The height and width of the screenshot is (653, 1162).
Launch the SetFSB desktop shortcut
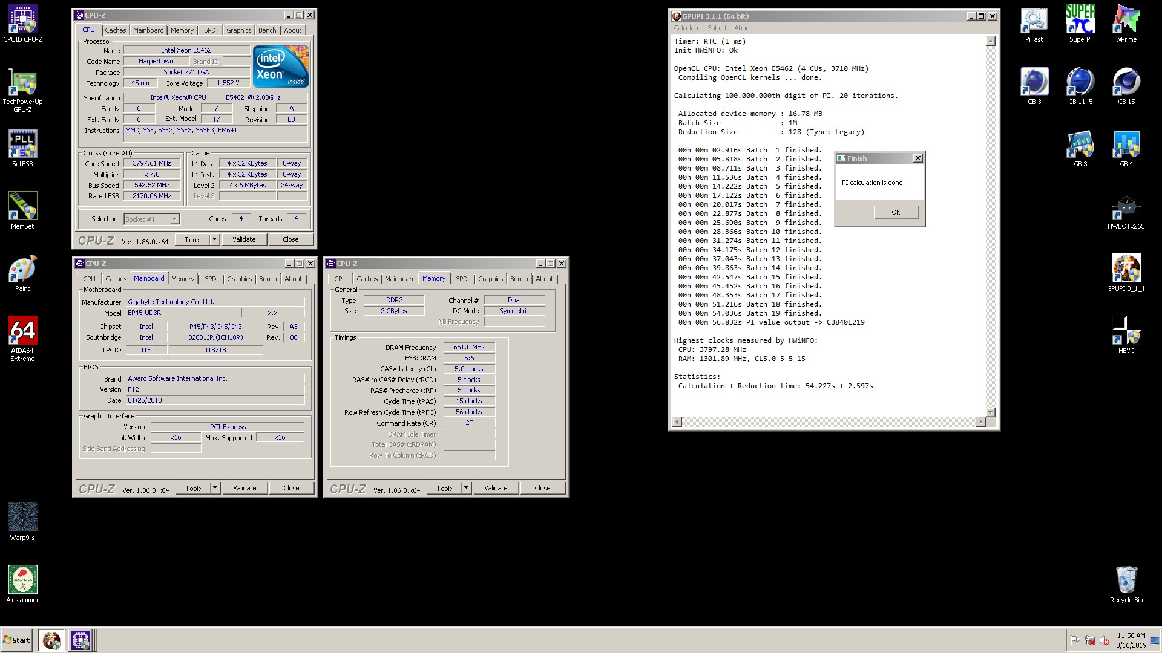tap(22, 148)
